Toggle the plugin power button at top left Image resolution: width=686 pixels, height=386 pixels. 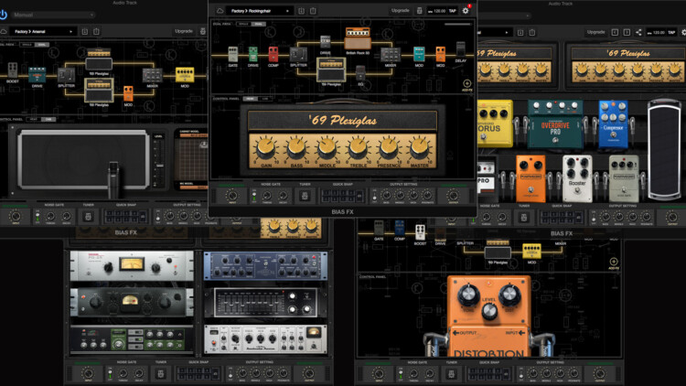[x=3, y=15]
